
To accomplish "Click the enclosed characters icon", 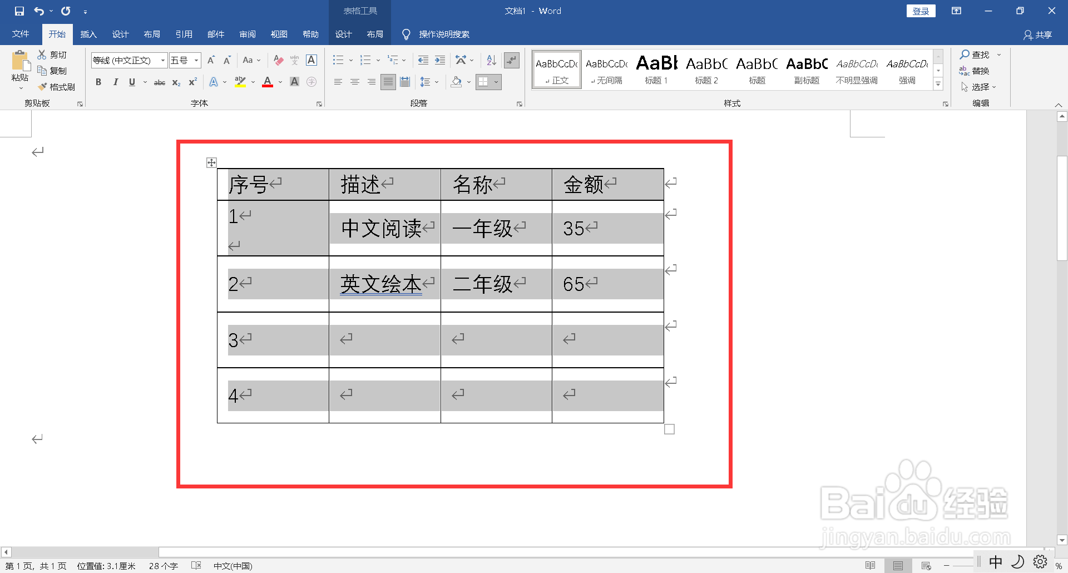I will (x=311, y=82).
